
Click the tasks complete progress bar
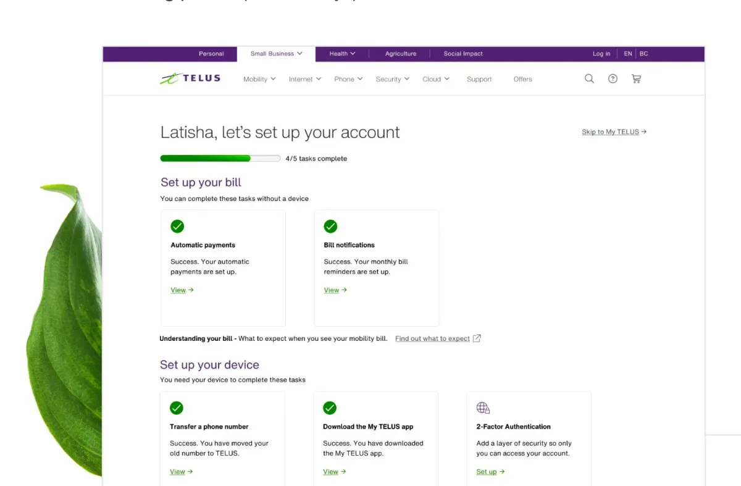tap(220, 158)
